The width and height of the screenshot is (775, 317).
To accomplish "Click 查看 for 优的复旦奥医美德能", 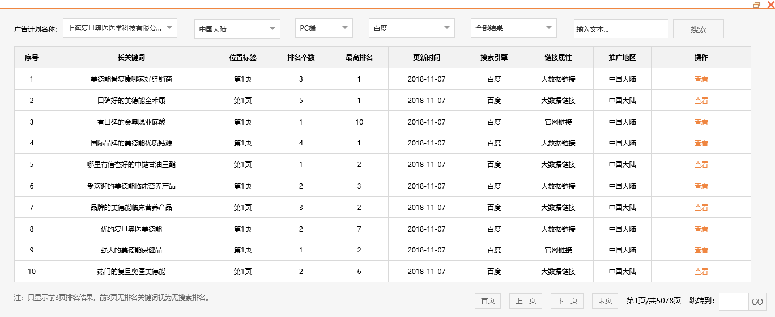I will (x=701, y=229).
